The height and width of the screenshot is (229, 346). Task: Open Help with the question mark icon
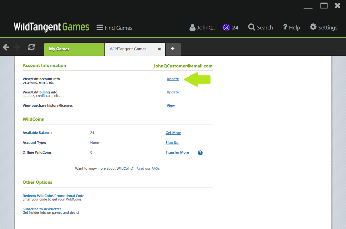pyautogui.click(x=285, y=27)
